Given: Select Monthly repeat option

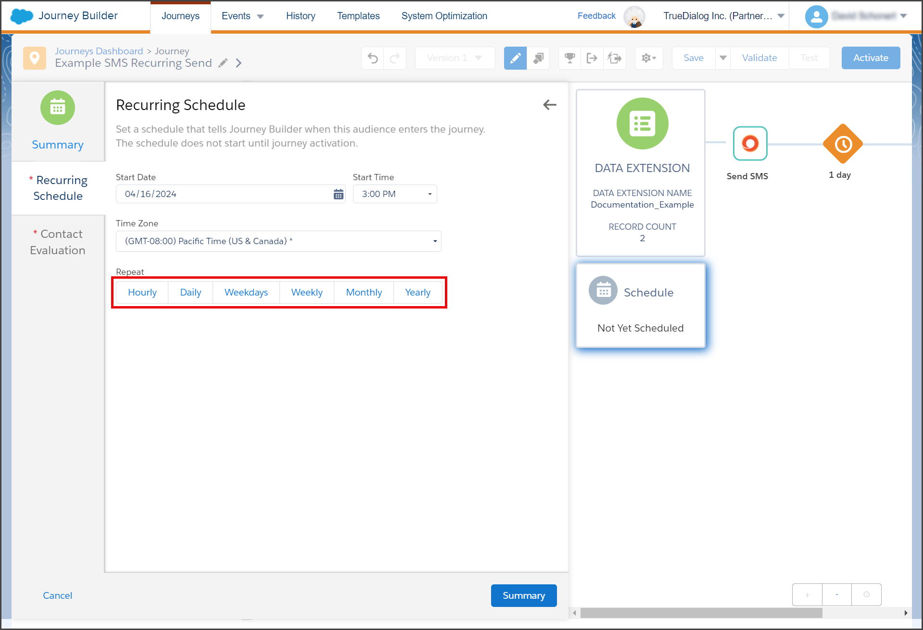Looking at the screenshot, I should [364, 292].
